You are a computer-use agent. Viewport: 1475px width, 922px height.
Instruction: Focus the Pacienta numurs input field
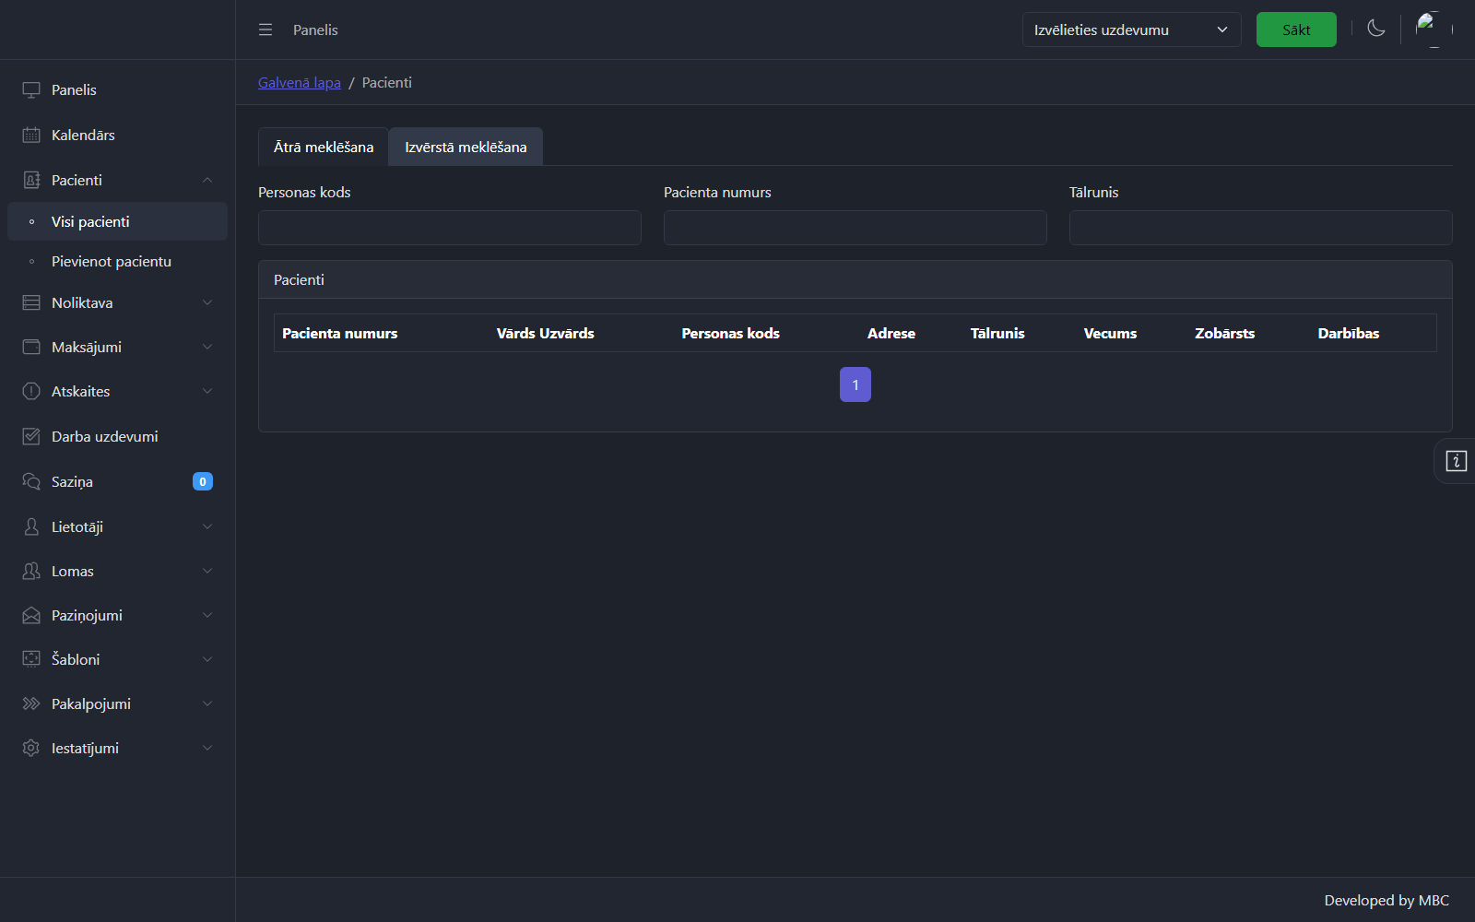(855, 228)
